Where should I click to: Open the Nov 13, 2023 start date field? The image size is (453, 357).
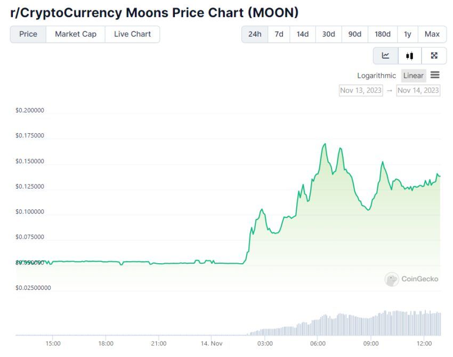click(361, 91)
